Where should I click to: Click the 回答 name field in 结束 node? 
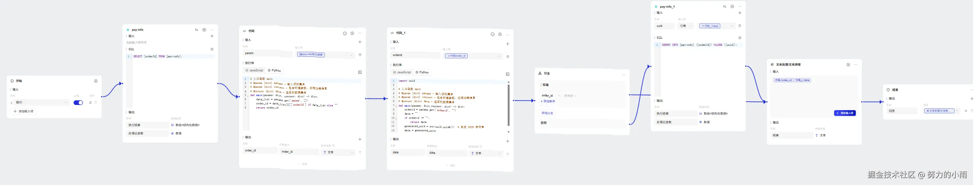coord(902,111)
